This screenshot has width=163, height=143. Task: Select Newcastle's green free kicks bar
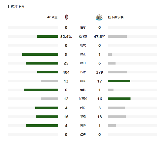[119, 99]
